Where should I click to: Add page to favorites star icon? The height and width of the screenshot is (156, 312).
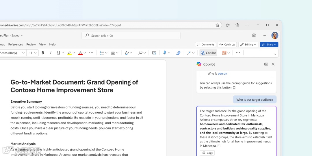click(218, 25)
